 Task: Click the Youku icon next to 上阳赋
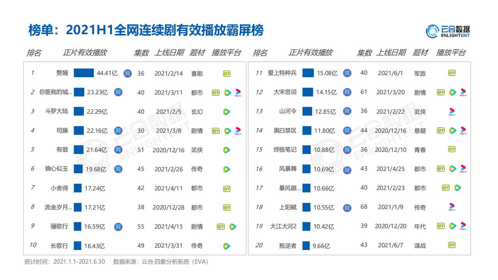(x=451, y=207)
